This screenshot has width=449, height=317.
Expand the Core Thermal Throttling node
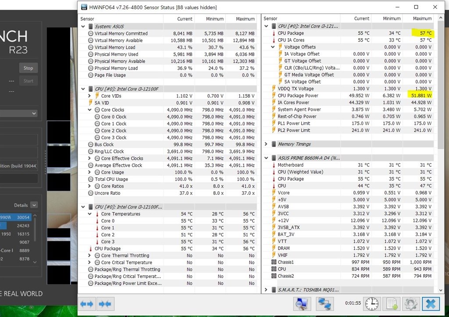[x=89, y=256]
